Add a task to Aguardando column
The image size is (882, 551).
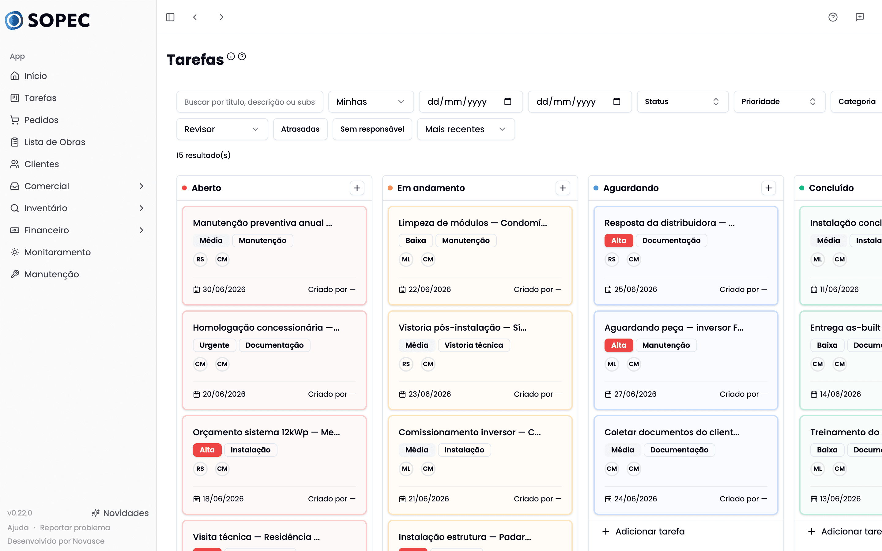769,188
